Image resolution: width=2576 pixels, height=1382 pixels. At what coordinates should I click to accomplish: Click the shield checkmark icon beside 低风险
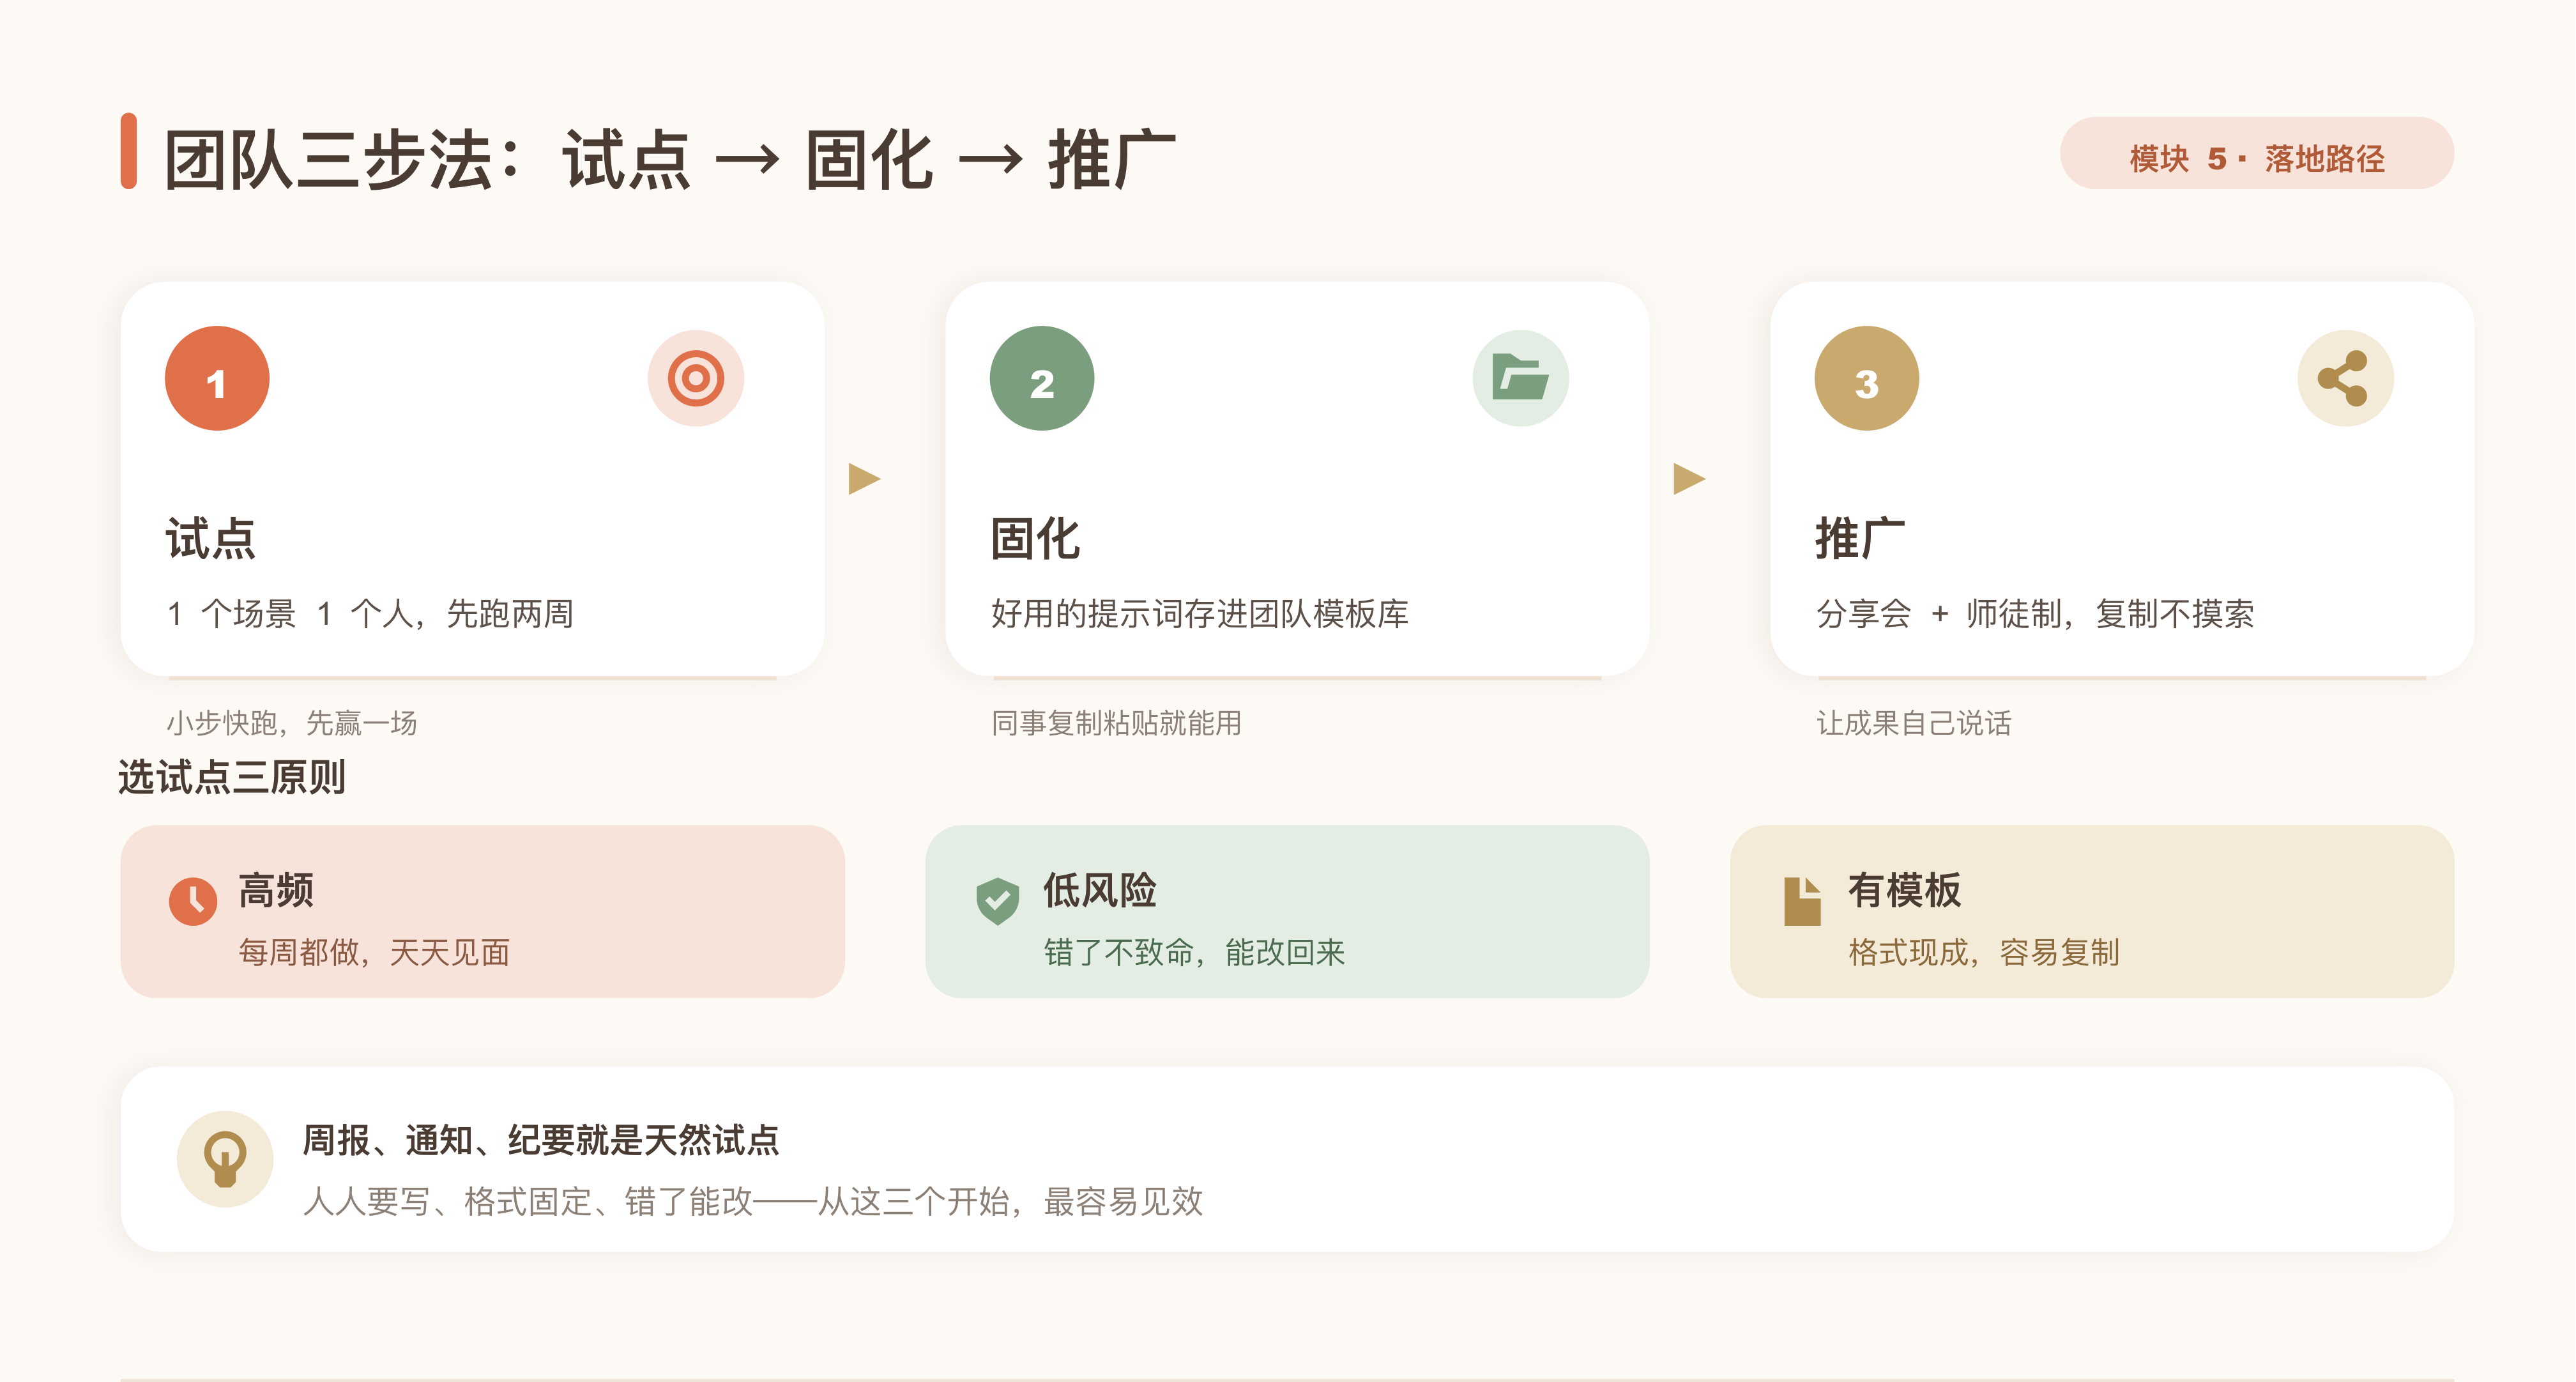point(997,901)
